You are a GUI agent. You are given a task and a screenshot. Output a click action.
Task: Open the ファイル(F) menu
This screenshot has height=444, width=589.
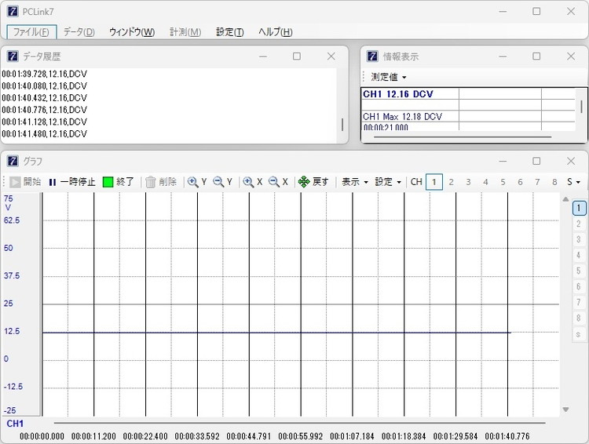[x=31, y=32]
